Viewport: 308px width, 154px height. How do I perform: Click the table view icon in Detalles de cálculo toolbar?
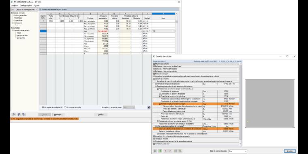175,151
